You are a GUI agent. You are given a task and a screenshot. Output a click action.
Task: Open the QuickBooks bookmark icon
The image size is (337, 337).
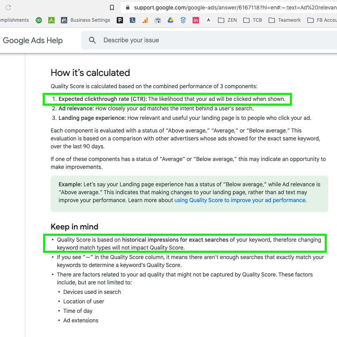(x=38, y=20)
